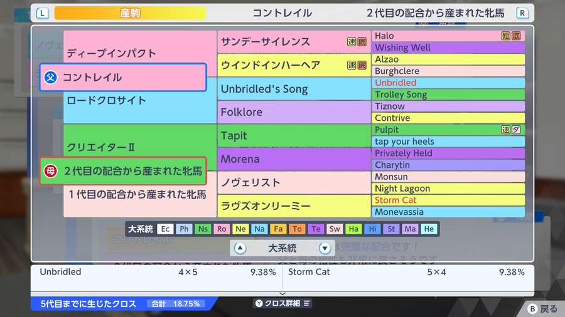The width and height of the screenshot is (565, 317).
Task: Click stamina icon on サンデーサイレンス row
Action: [362, 42]
